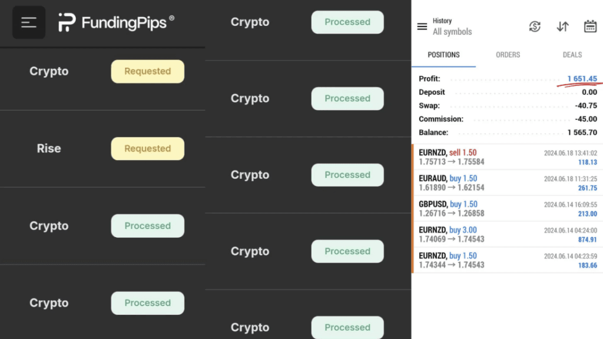The width and height of the screenshot is (603, 339).
Task: Click the 874.91 profit on EURNZD trade
Action: point(587,240)
